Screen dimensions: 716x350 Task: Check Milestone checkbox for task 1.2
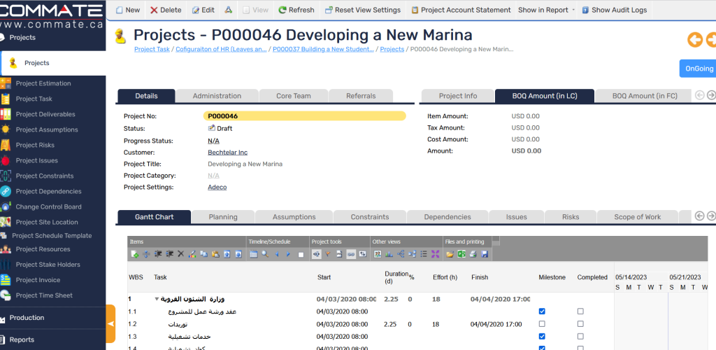542,324
